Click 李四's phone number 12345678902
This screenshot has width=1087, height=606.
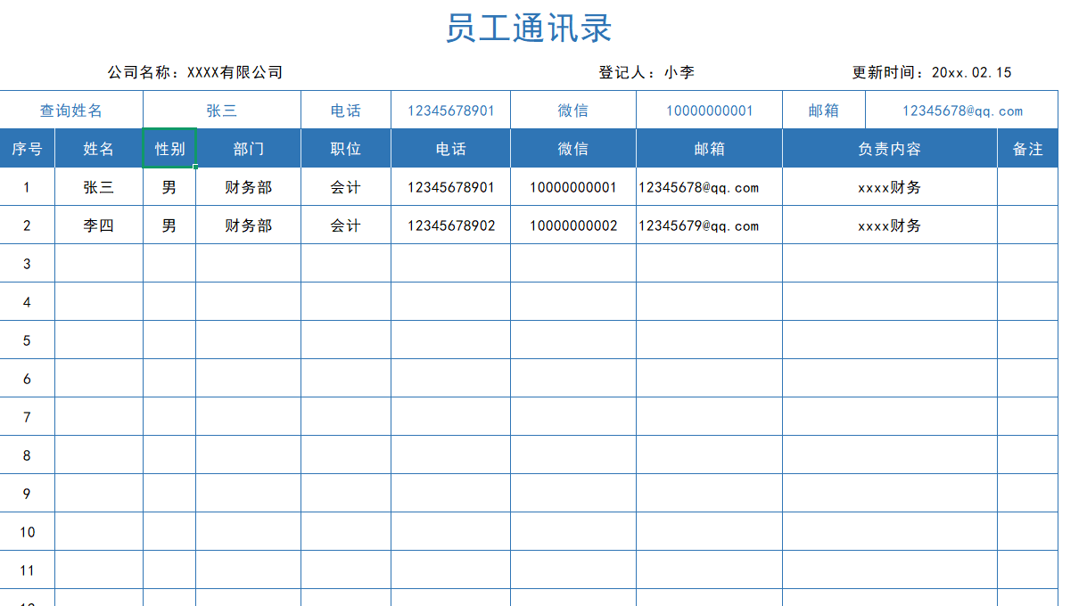click(x=449, y=225)
